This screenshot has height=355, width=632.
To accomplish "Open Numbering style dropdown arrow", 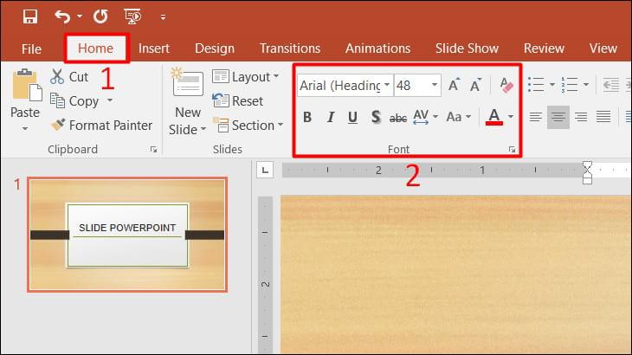I will [586, 85].
